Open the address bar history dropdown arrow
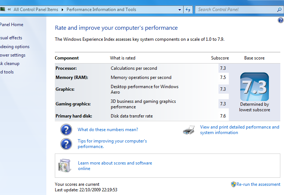 click(x=180, y=10)
